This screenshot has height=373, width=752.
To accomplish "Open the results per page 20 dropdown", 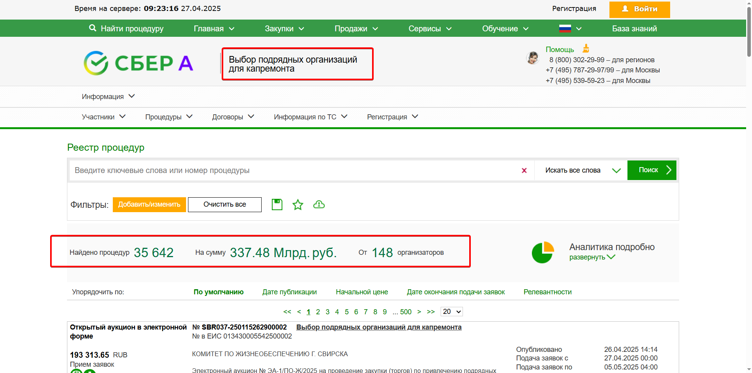I will (452, 312).
